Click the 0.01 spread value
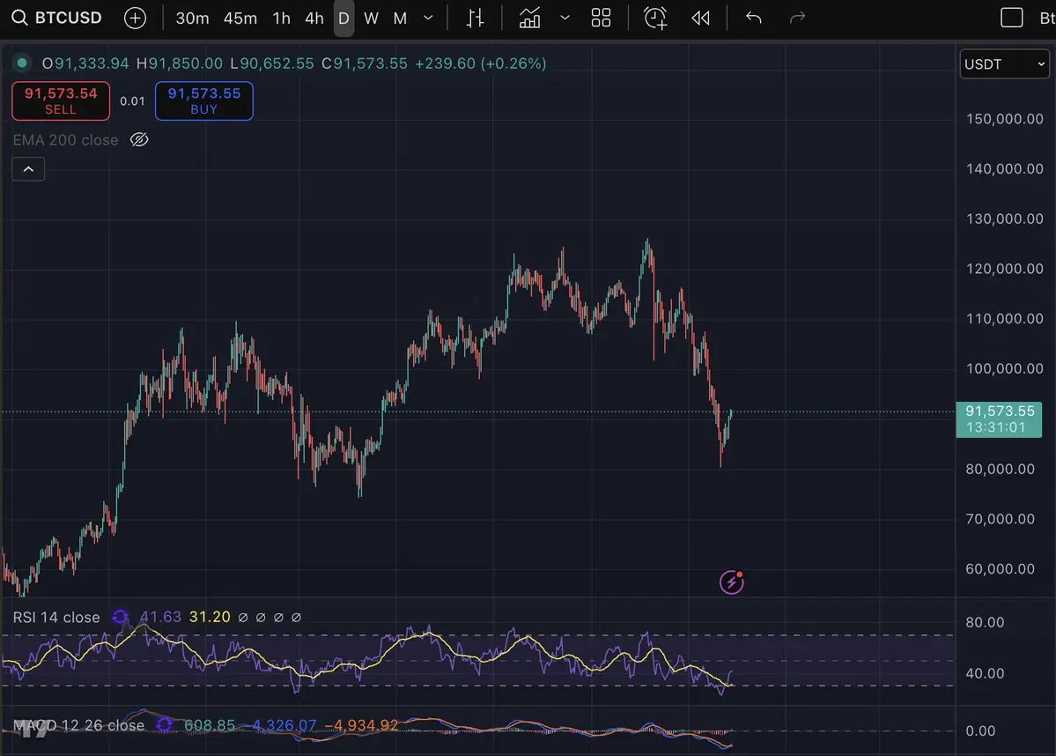Image resolution: width=1056 pixels, height=756 pixels. [132, 101]
